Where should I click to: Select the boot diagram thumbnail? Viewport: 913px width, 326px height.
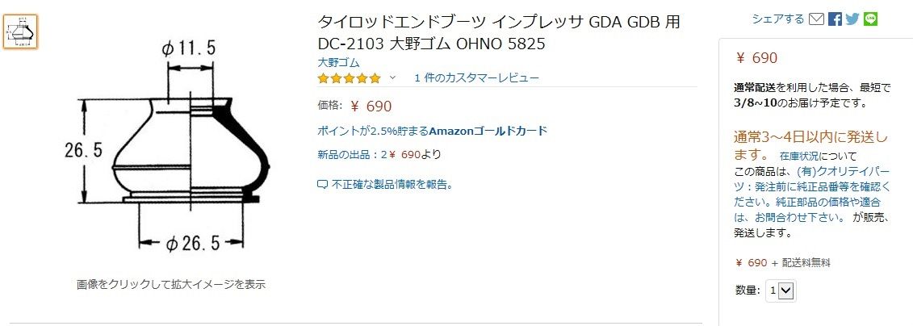[x=20, y=32]
